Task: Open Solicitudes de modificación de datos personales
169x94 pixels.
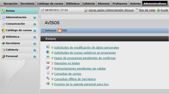Action: pos(87,48)
